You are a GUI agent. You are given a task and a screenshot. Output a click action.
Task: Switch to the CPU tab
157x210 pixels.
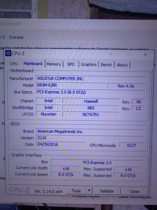14,64
